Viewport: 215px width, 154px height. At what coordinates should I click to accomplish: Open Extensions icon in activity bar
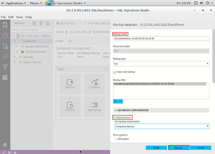5,78
